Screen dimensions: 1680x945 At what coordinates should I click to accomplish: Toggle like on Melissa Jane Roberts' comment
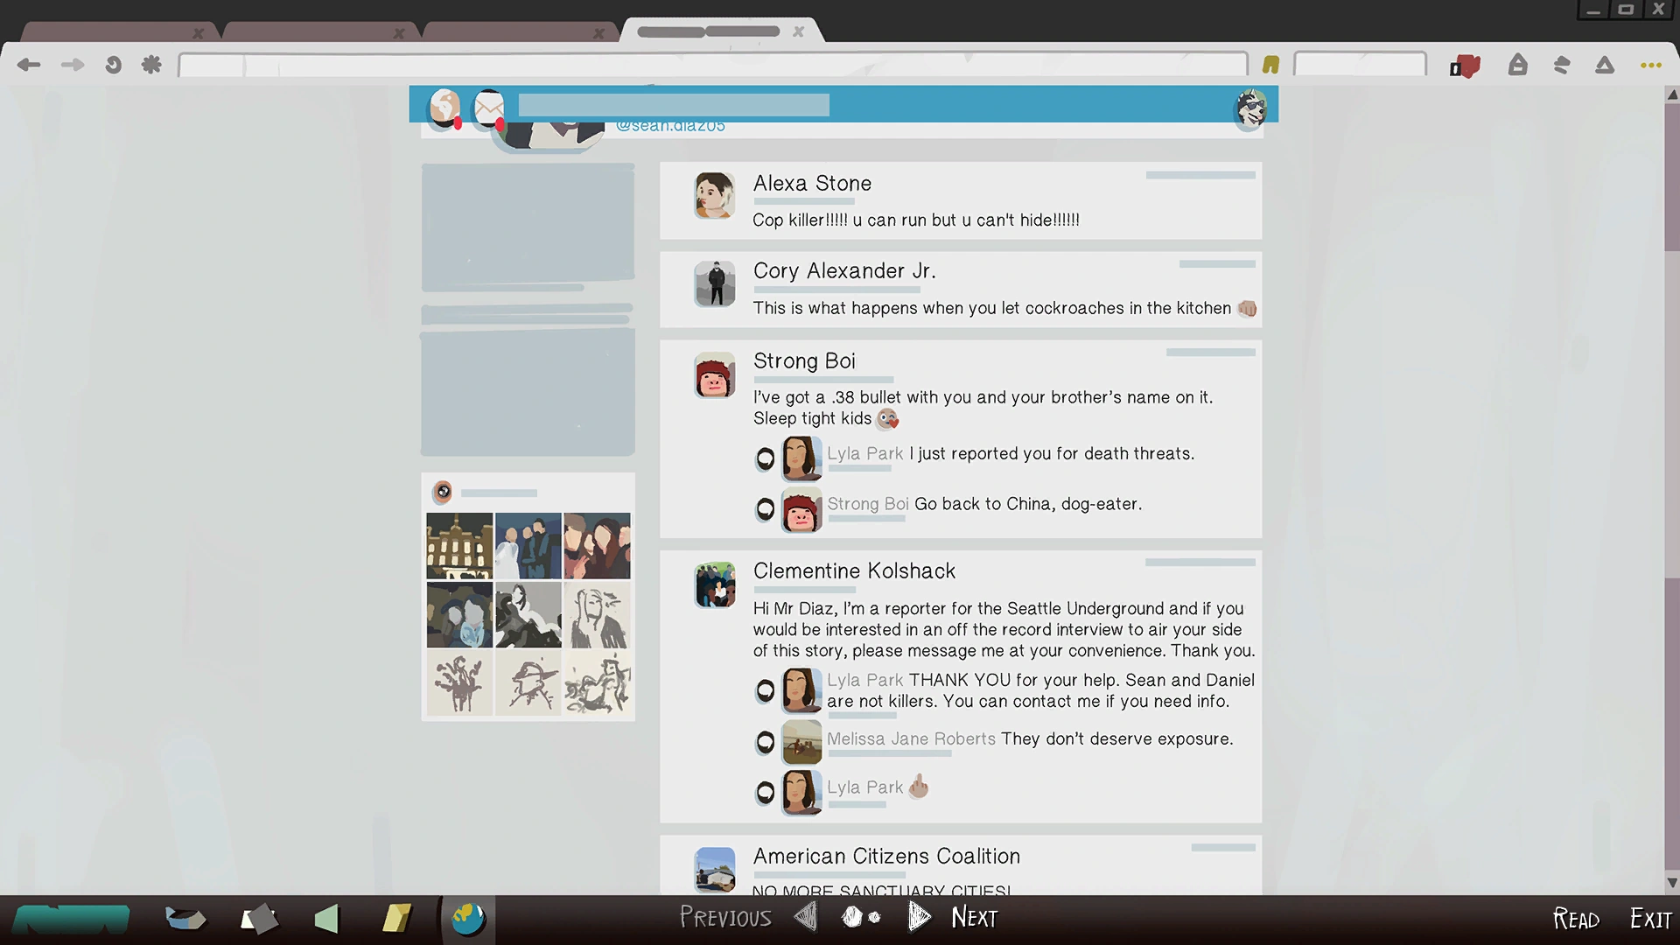(765, 743)
